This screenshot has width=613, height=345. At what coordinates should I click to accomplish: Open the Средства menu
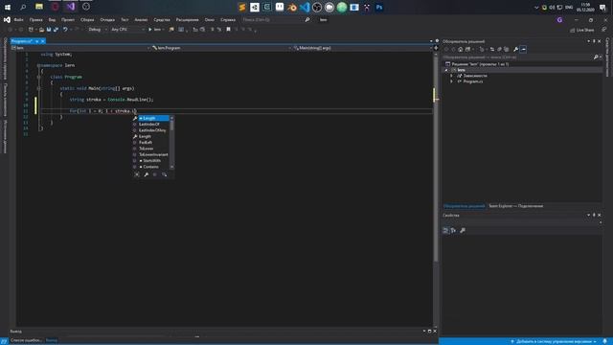point(162,19)
